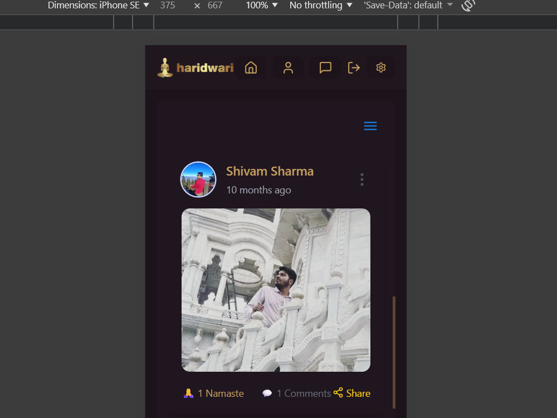Open the Save-Data default dropdown
The image size is (557, 418).
click(x=408, y=6)
